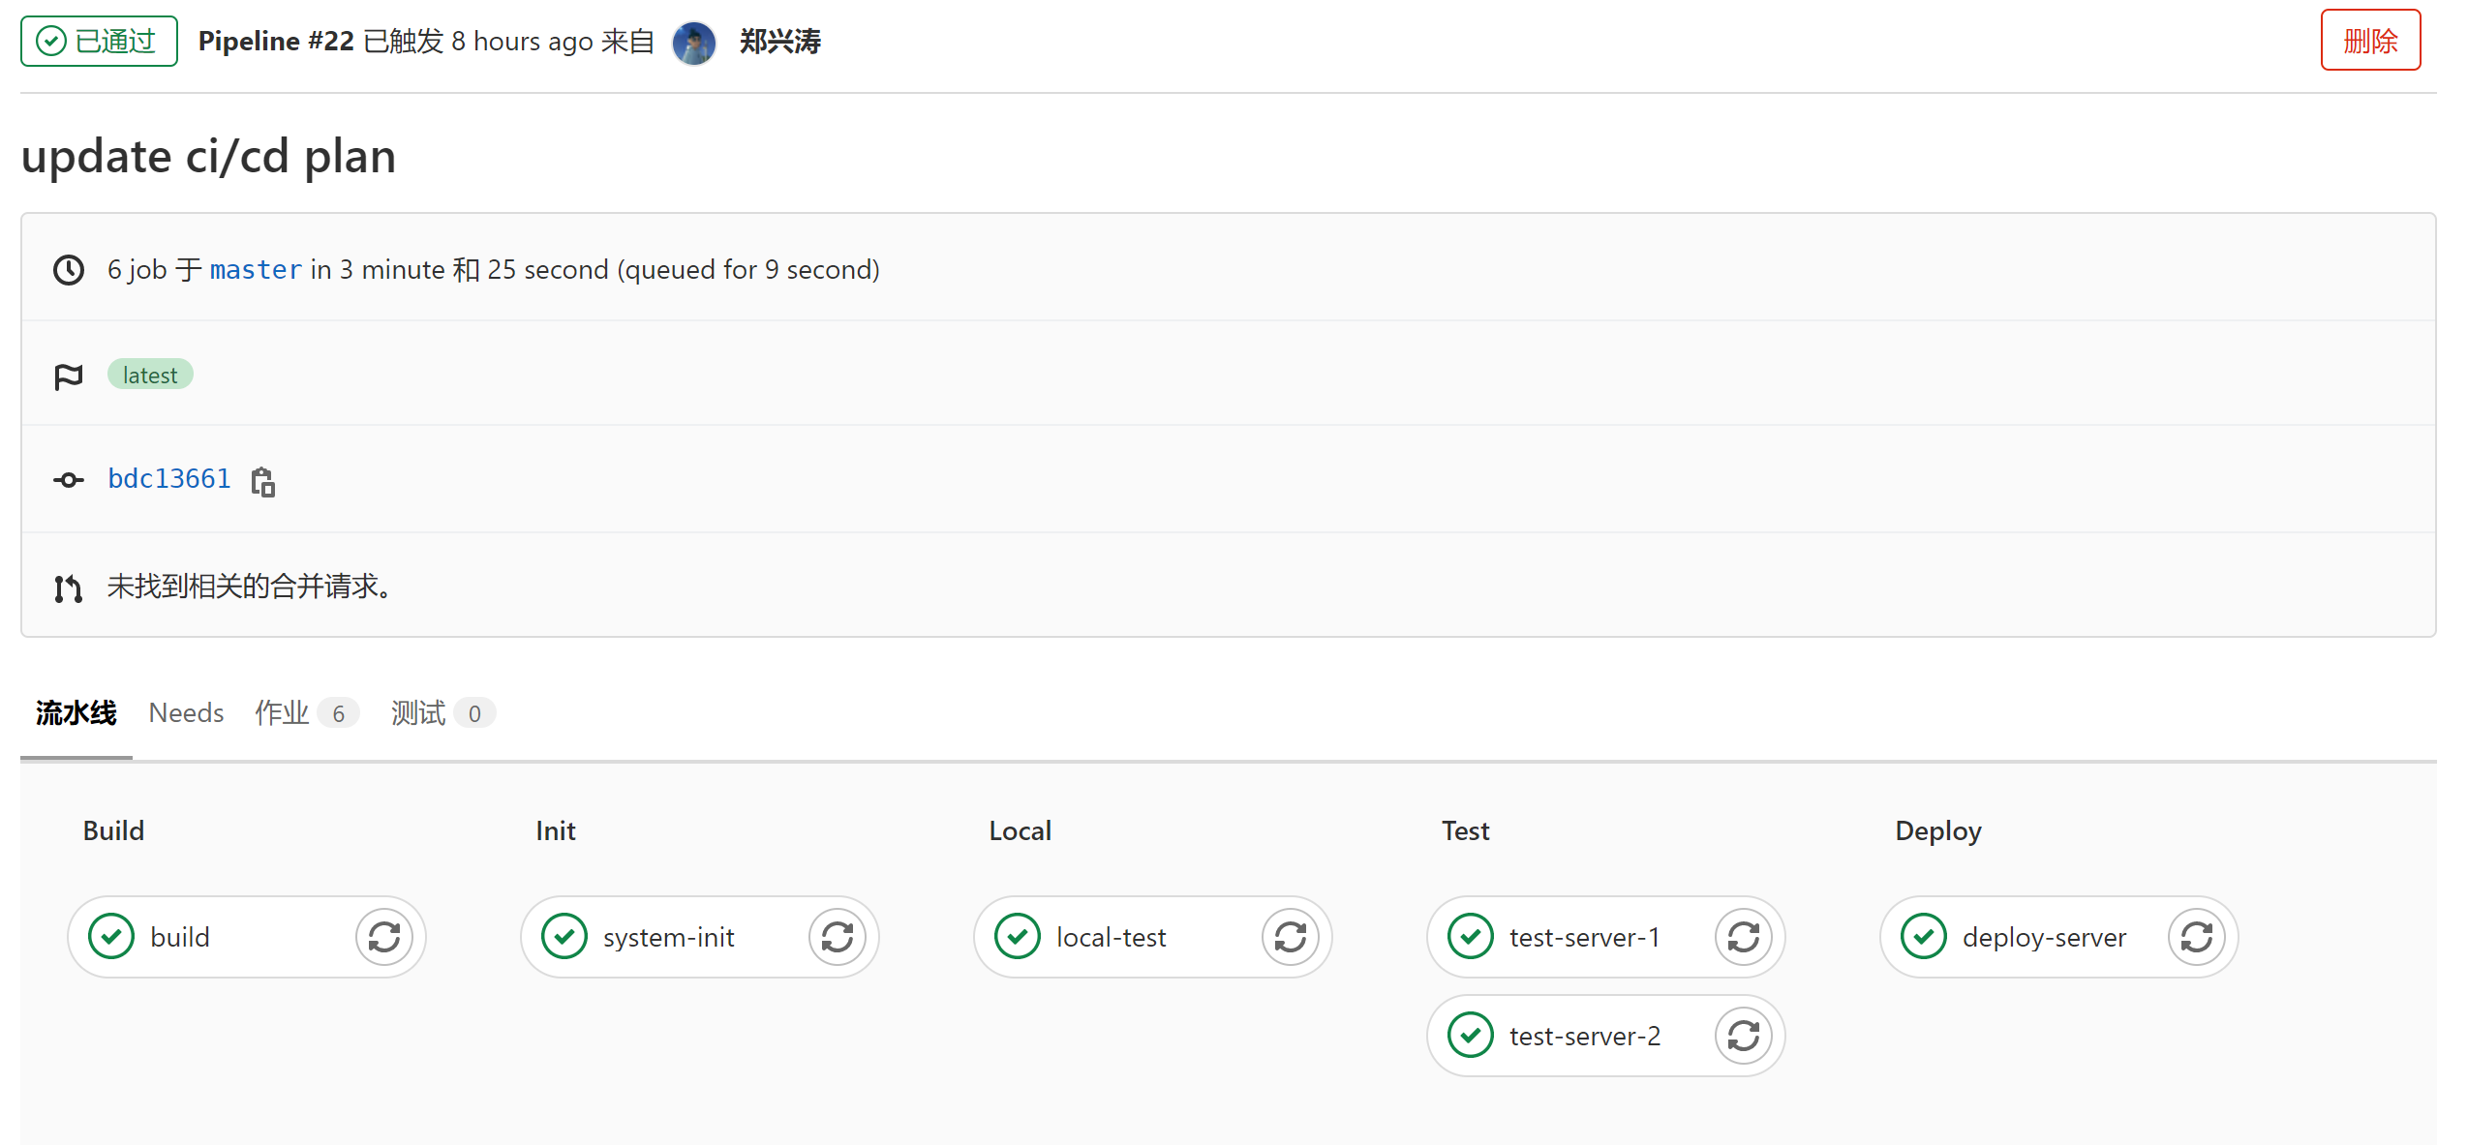Retry the local-test job
Viewport: 2468px width, 1145px height.
pyautogui.click(x=1291, y=937)
